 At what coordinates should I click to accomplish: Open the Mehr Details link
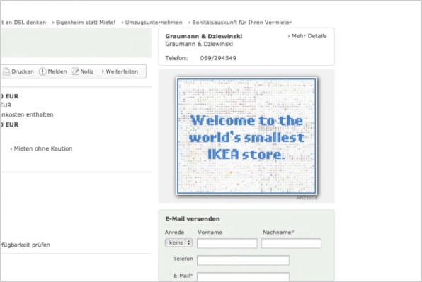(x=307, y=36)
